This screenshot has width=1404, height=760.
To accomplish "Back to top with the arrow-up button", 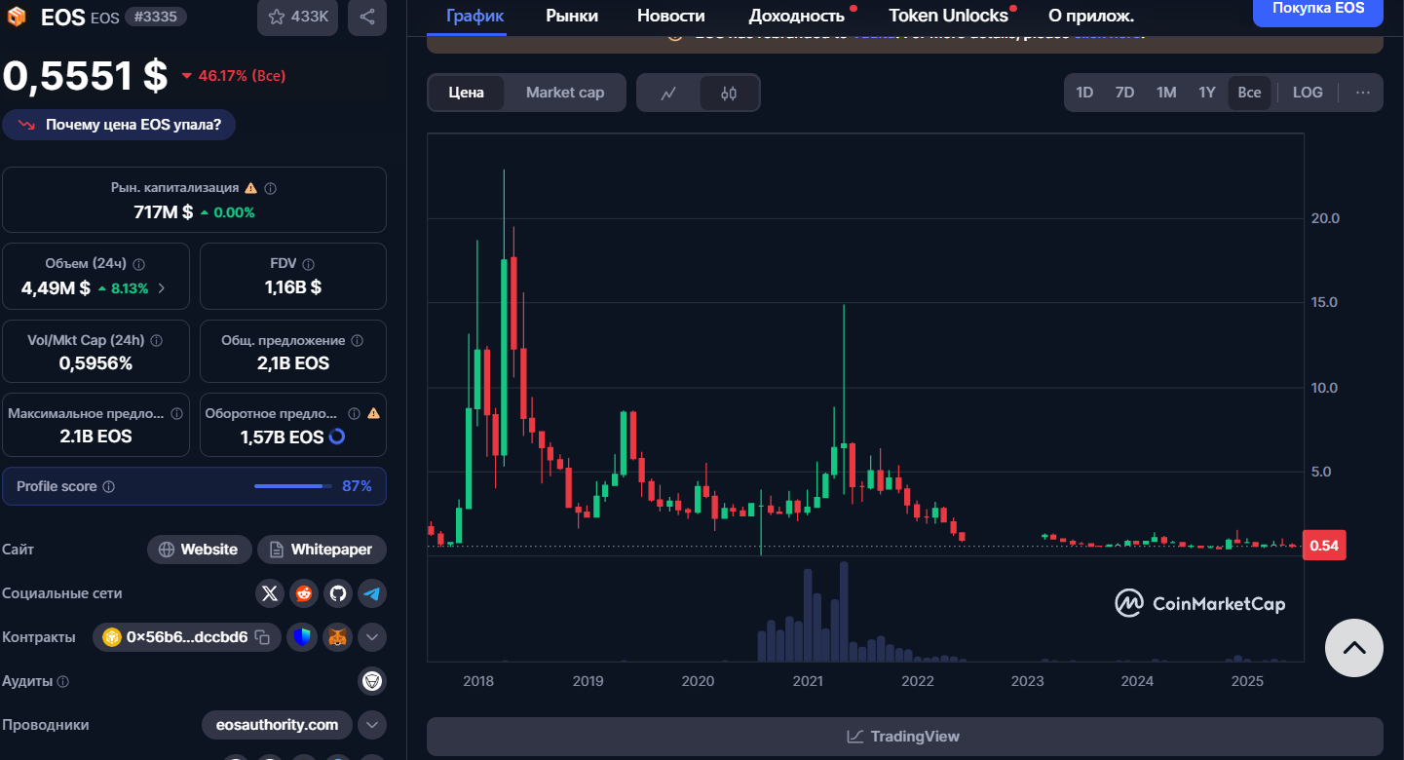I will (x=1354, y=648).
